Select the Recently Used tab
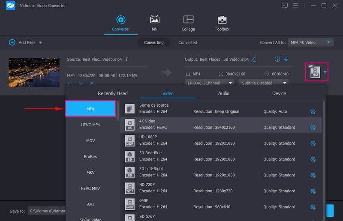Viewport: 343px width, 221px height. [x=113, y=93]
